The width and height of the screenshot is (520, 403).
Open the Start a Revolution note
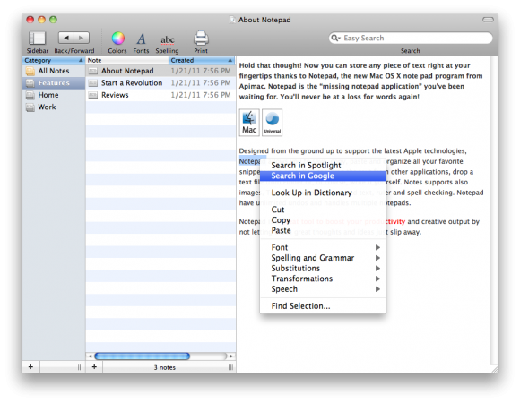click(160, 82)
